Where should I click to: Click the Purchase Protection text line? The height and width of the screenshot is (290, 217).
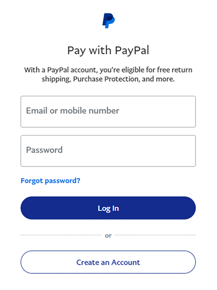[108, 79]
